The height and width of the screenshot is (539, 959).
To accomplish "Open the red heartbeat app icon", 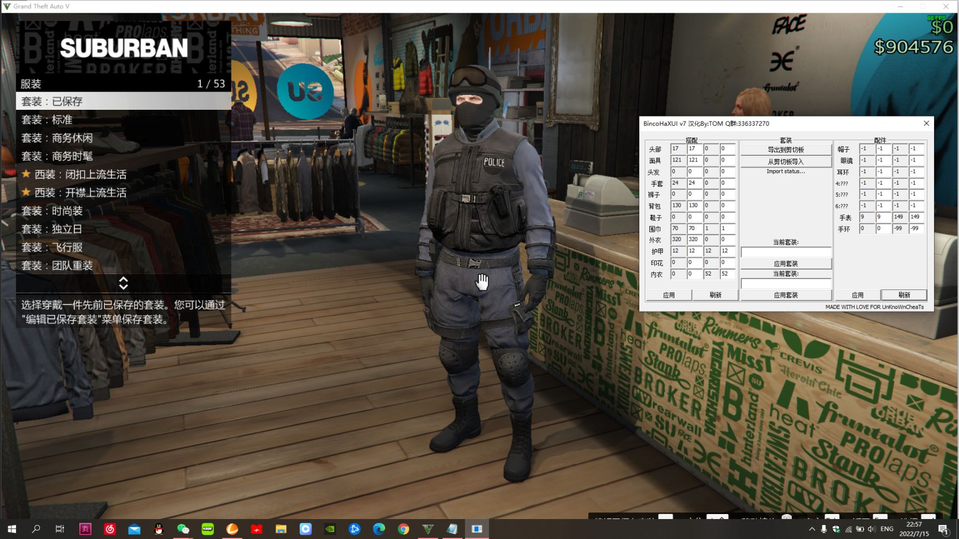I will click(256, 529).
